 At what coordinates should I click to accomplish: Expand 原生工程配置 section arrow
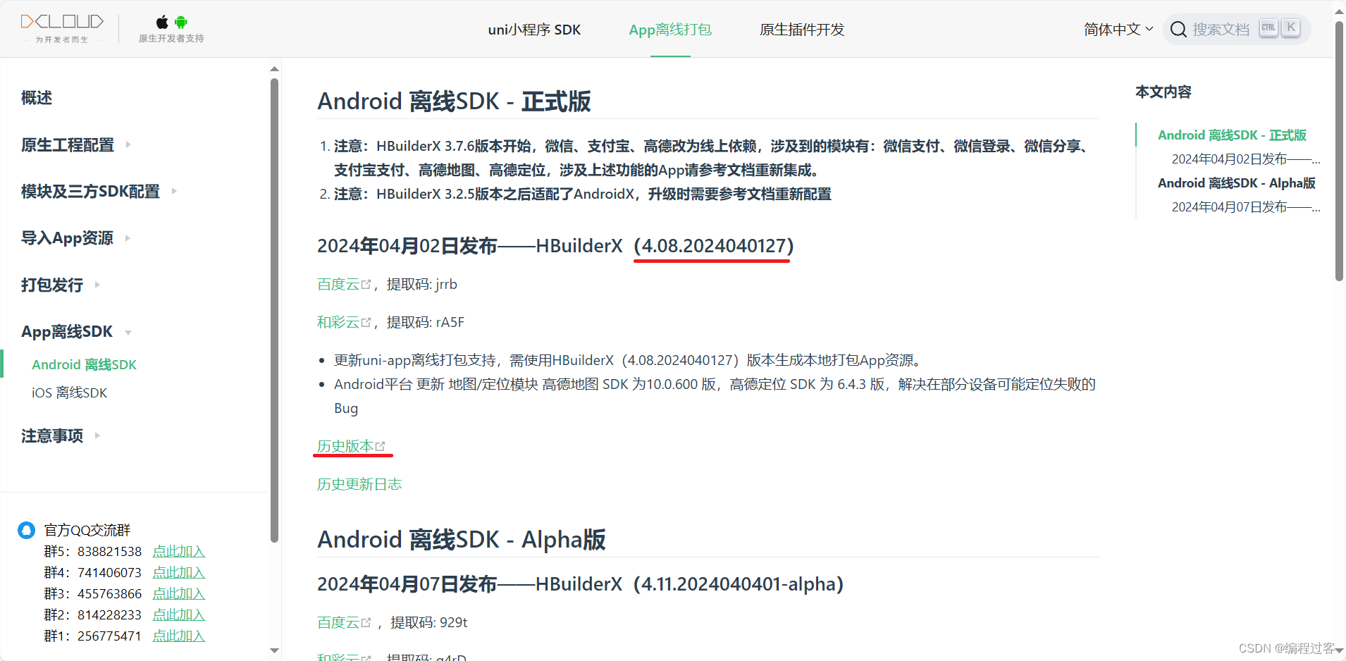tap(128, 144)
